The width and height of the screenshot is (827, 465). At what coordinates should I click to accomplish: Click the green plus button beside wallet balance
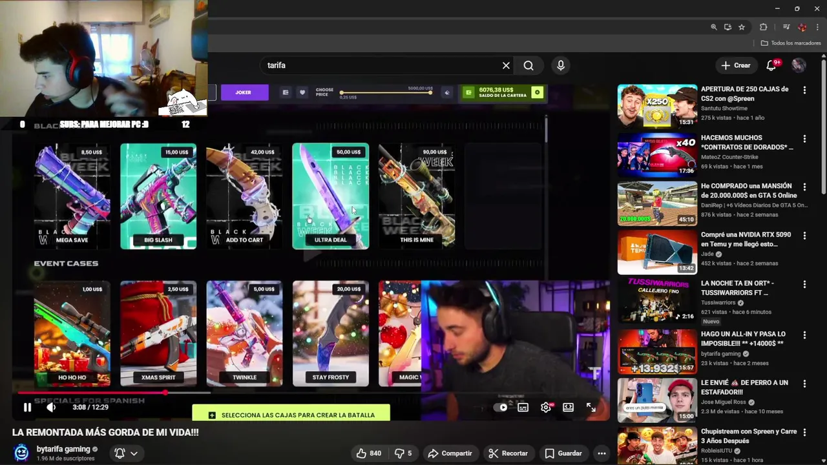coord(536,92)
